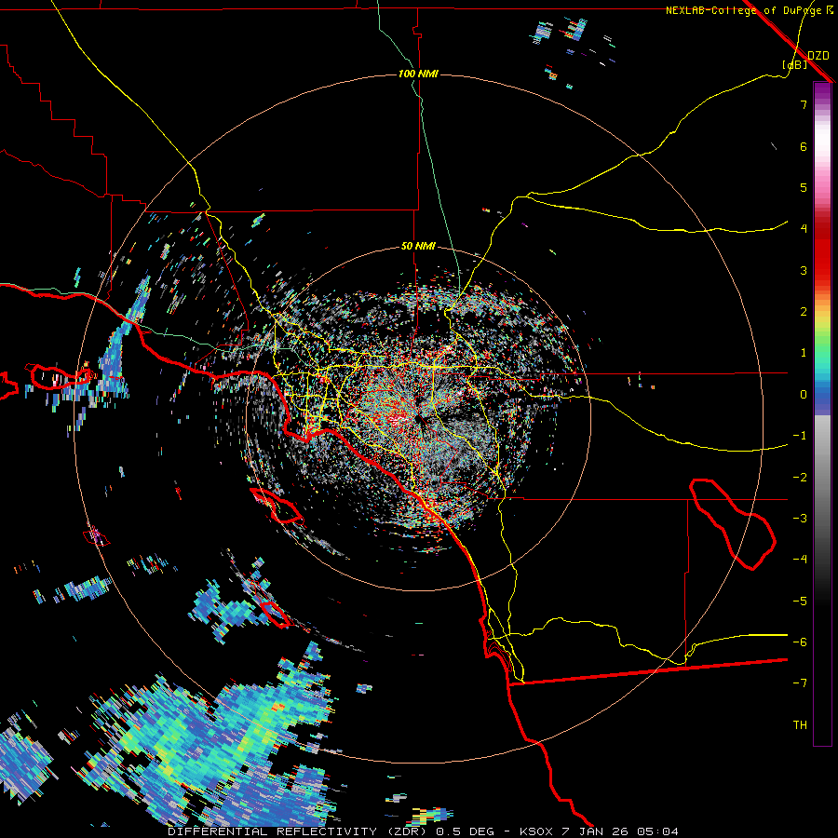Click the "-3" tick label on color scale
838x838 pixels.
[x=800, y=519]
